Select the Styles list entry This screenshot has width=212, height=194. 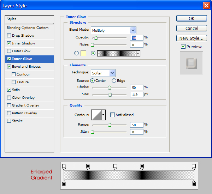pyautogui.click(x=29, y=19)
